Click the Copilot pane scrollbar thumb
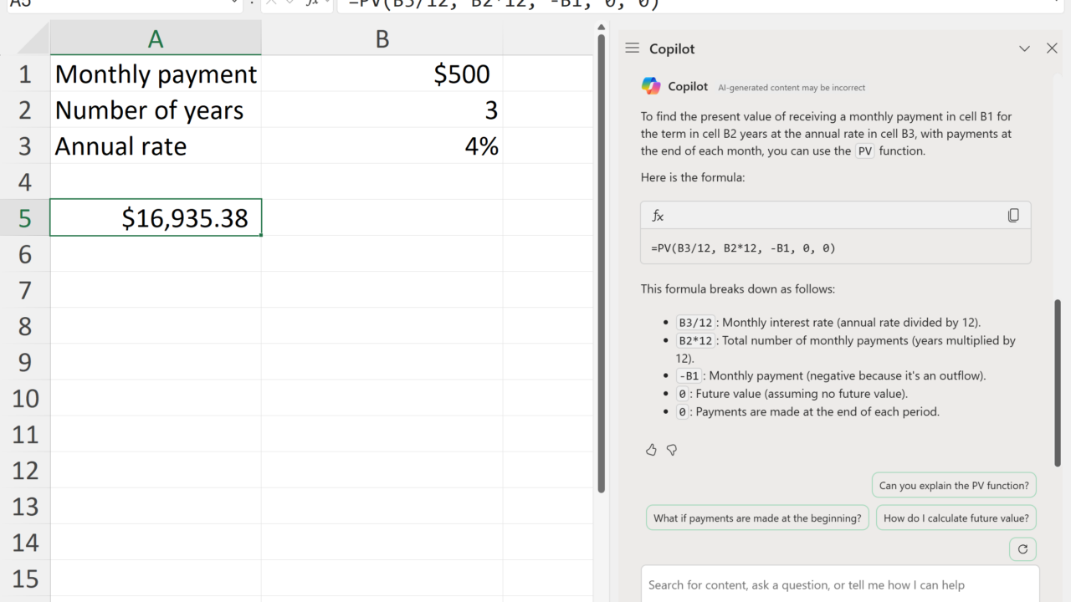Image resolution: width=1071 pixels, height=602 pixels. pos(1058,383)
